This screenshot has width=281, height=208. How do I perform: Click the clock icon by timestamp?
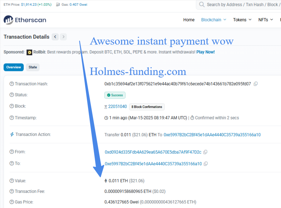coord(106,118)
